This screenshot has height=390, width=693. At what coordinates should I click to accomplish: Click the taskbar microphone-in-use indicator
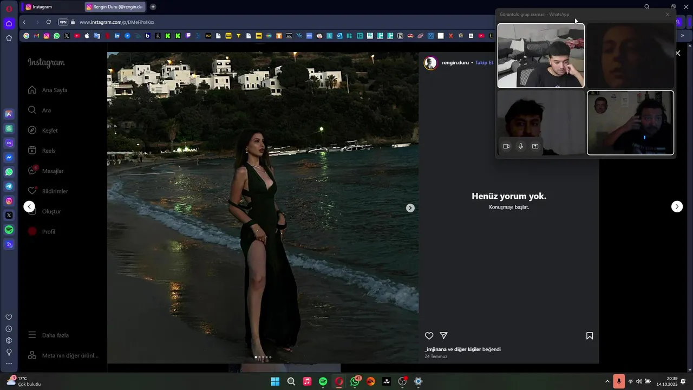619,381
